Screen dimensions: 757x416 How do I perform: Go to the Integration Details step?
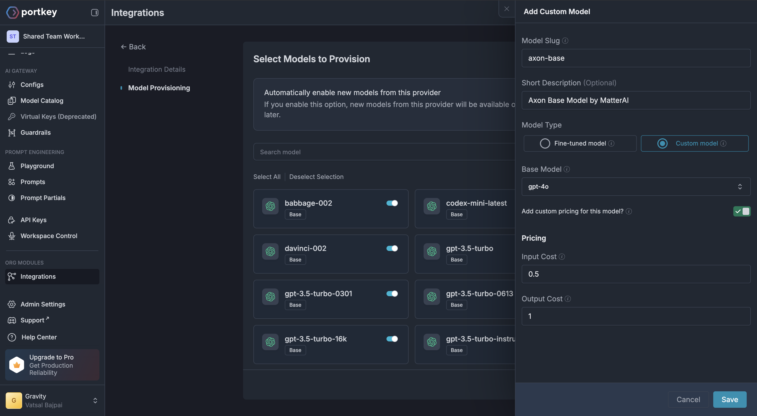pyautogui.click(x=157, y=69)
